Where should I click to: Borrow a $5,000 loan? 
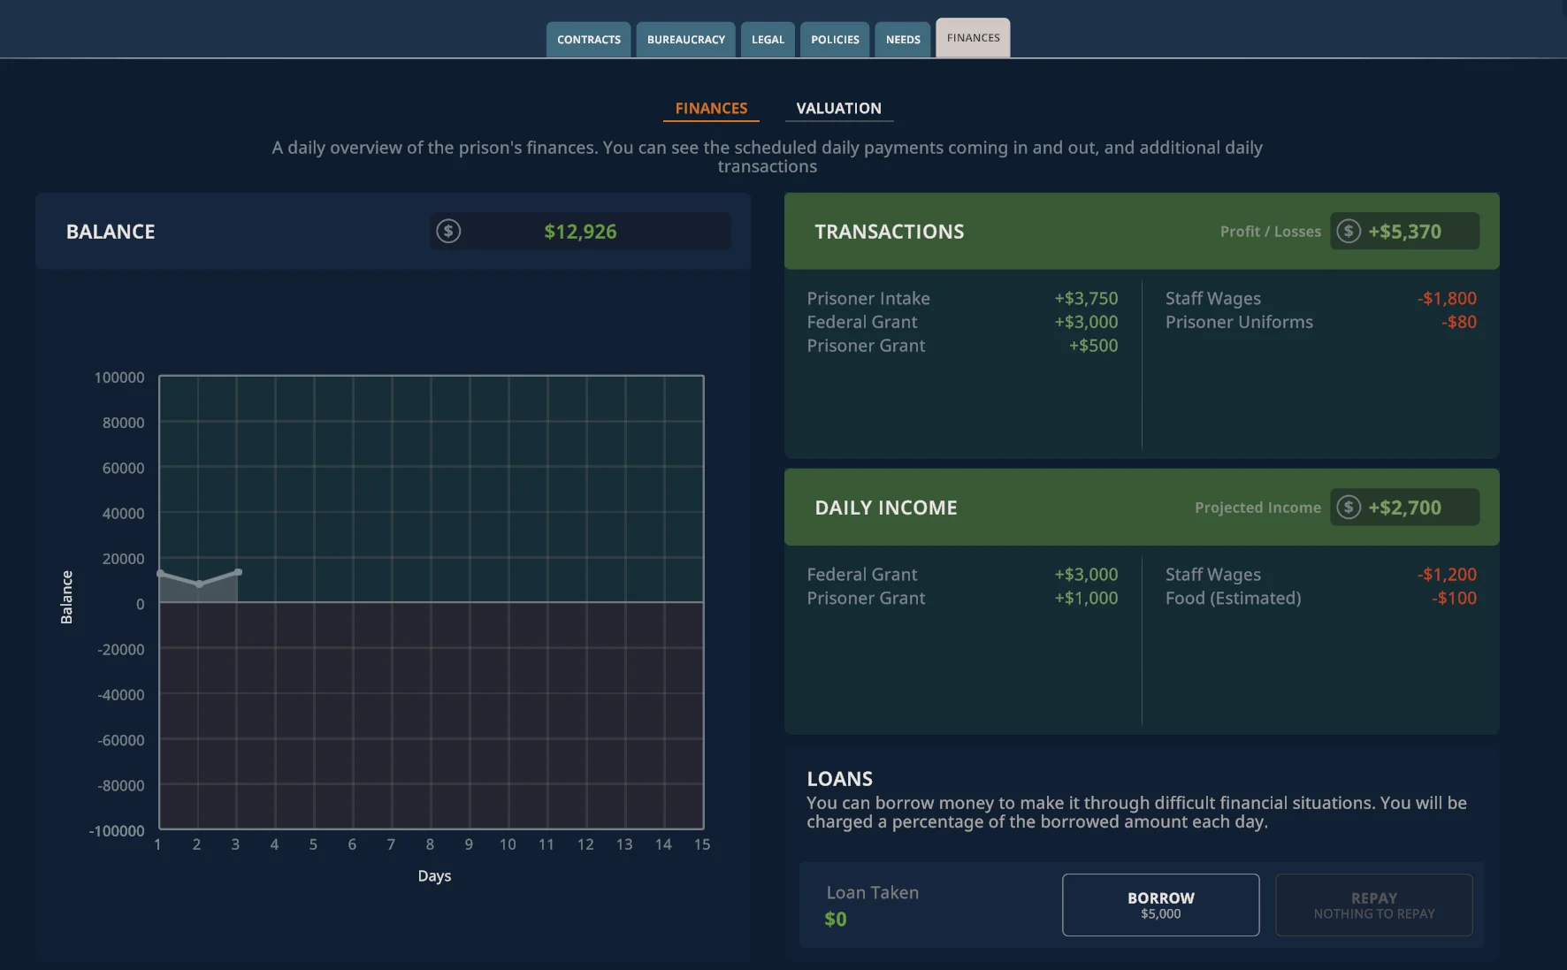[1160, 905]
